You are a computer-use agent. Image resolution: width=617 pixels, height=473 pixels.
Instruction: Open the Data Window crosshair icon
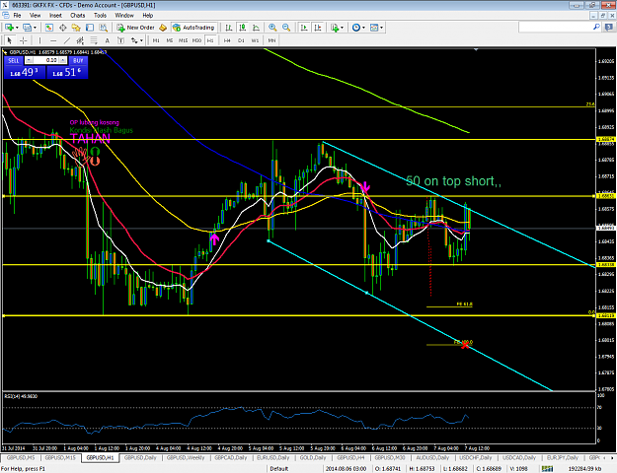tap(62, 28)
